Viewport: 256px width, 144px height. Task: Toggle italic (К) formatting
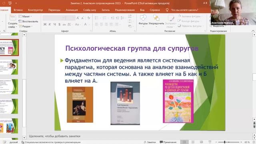coord(50,24)
